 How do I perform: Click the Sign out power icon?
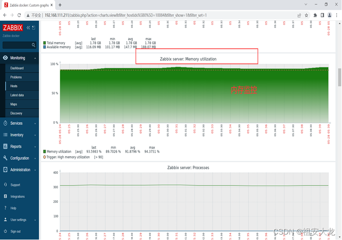coord(5,231)
